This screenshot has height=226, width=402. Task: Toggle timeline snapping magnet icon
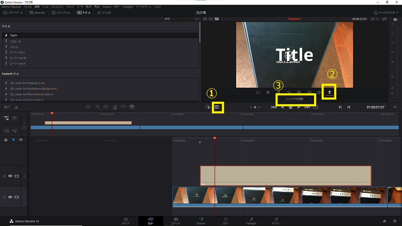point(6,140)
